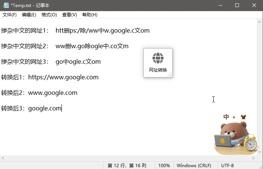Click Windows (CRLF) in status bar

pyautogui.click(x=194, y=166)
